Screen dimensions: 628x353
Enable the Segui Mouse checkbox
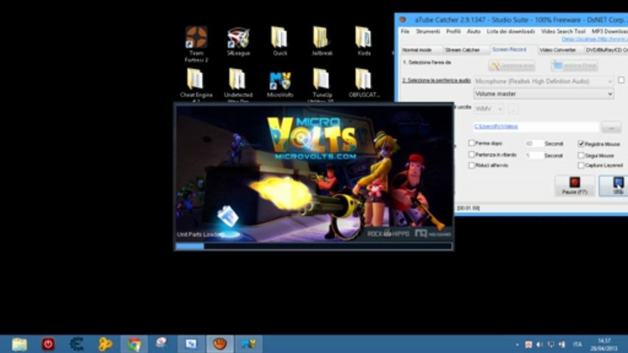(581, 155)
